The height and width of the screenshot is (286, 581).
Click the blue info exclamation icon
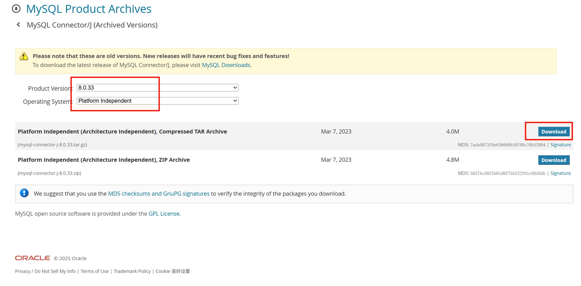point(24,193)
